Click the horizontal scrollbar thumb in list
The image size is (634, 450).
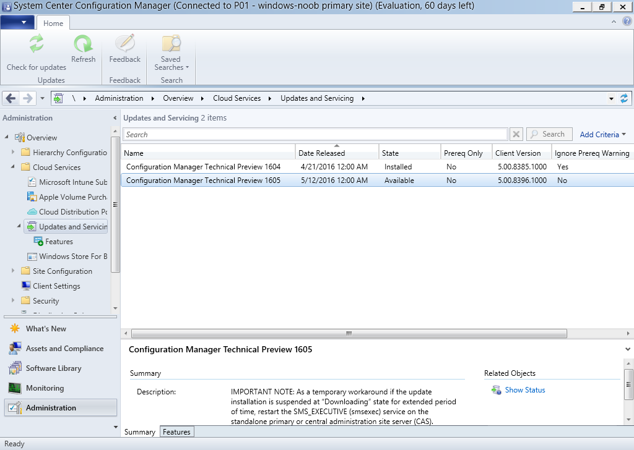pos(349,333)
